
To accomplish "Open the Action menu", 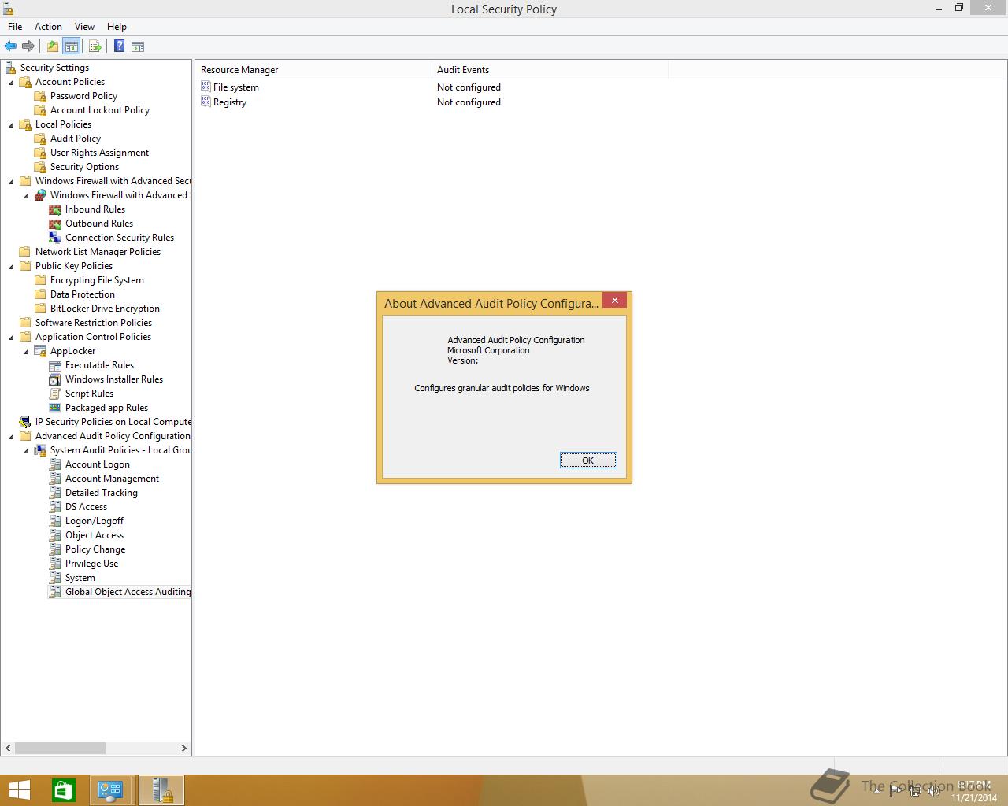I will (x=48, y=27).
